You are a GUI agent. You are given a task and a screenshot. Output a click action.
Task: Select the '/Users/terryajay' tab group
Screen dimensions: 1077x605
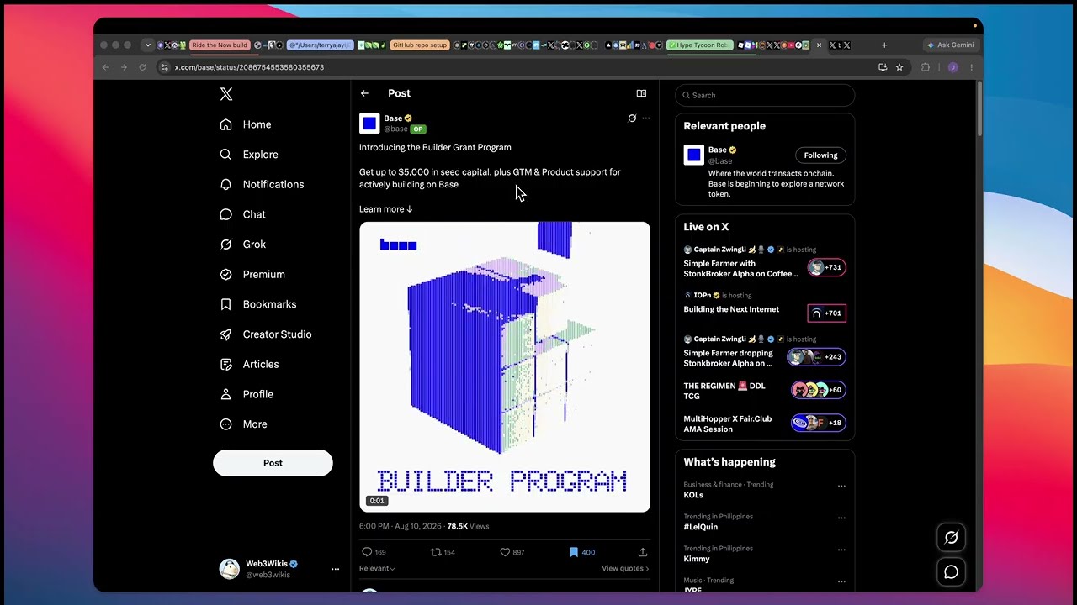tap(321, 45)
